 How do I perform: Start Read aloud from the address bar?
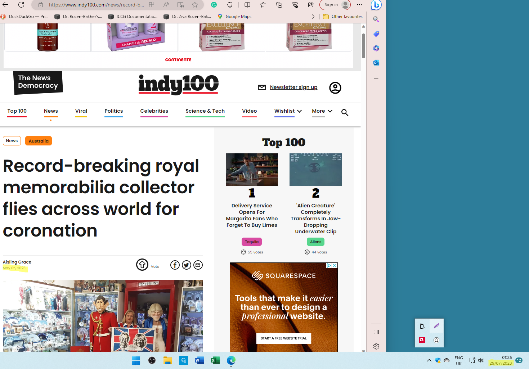(x=166, y=5)
